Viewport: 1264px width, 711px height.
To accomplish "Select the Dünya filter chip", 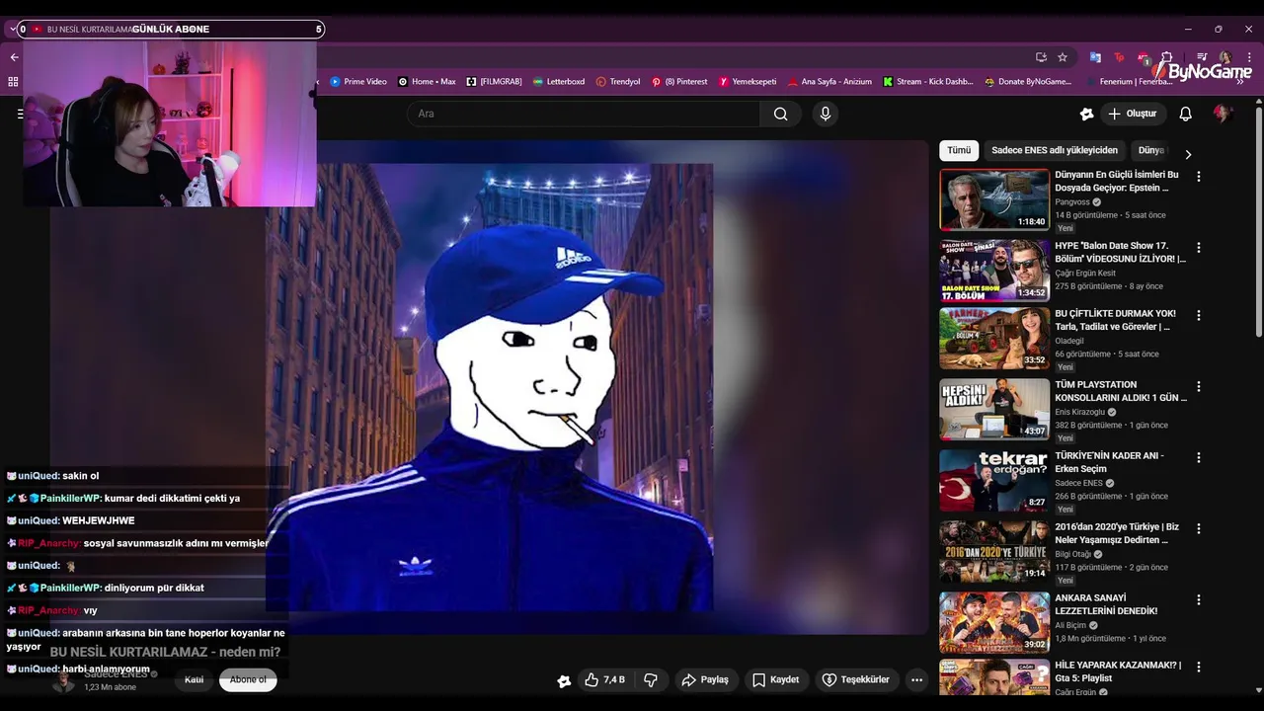I will tap(1151, 150).
